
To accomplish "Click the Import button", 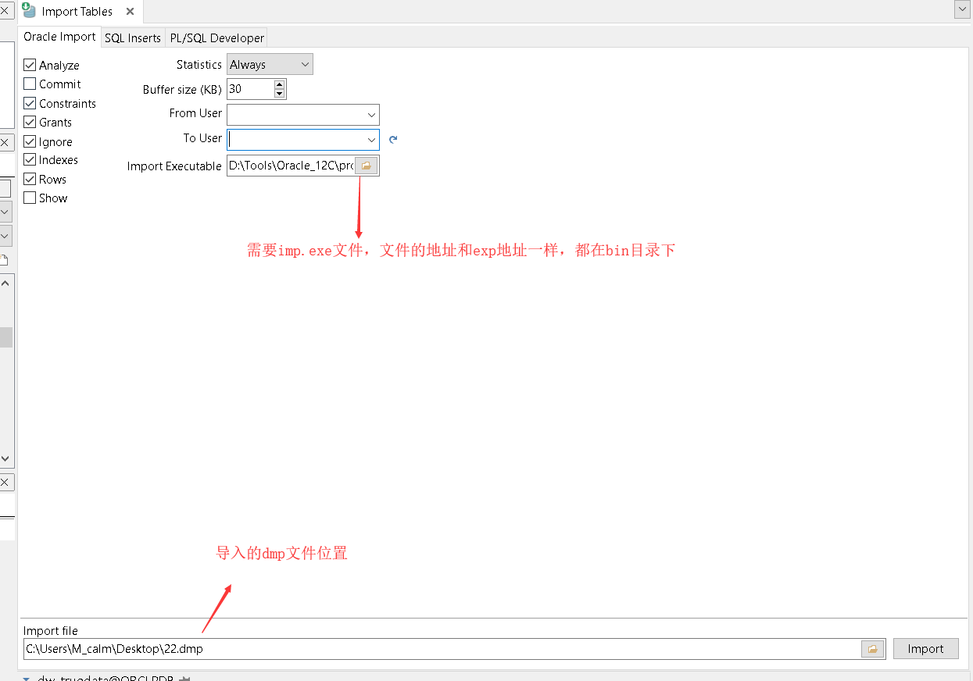I will tap(925, 649).
